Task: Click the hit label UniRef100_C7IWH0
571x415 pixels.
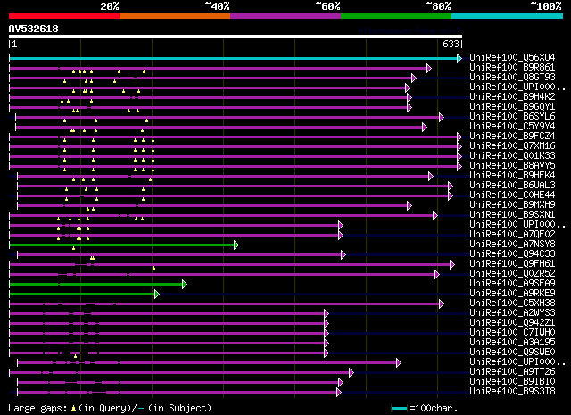Action: pyautogui.click(x=512, y=333)
